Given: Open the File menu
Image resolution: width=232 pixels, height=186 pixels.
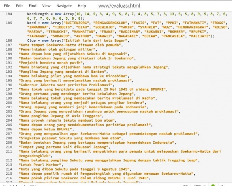Looking at the screenshot, I should pyautogui.click(x=7, y=6).
